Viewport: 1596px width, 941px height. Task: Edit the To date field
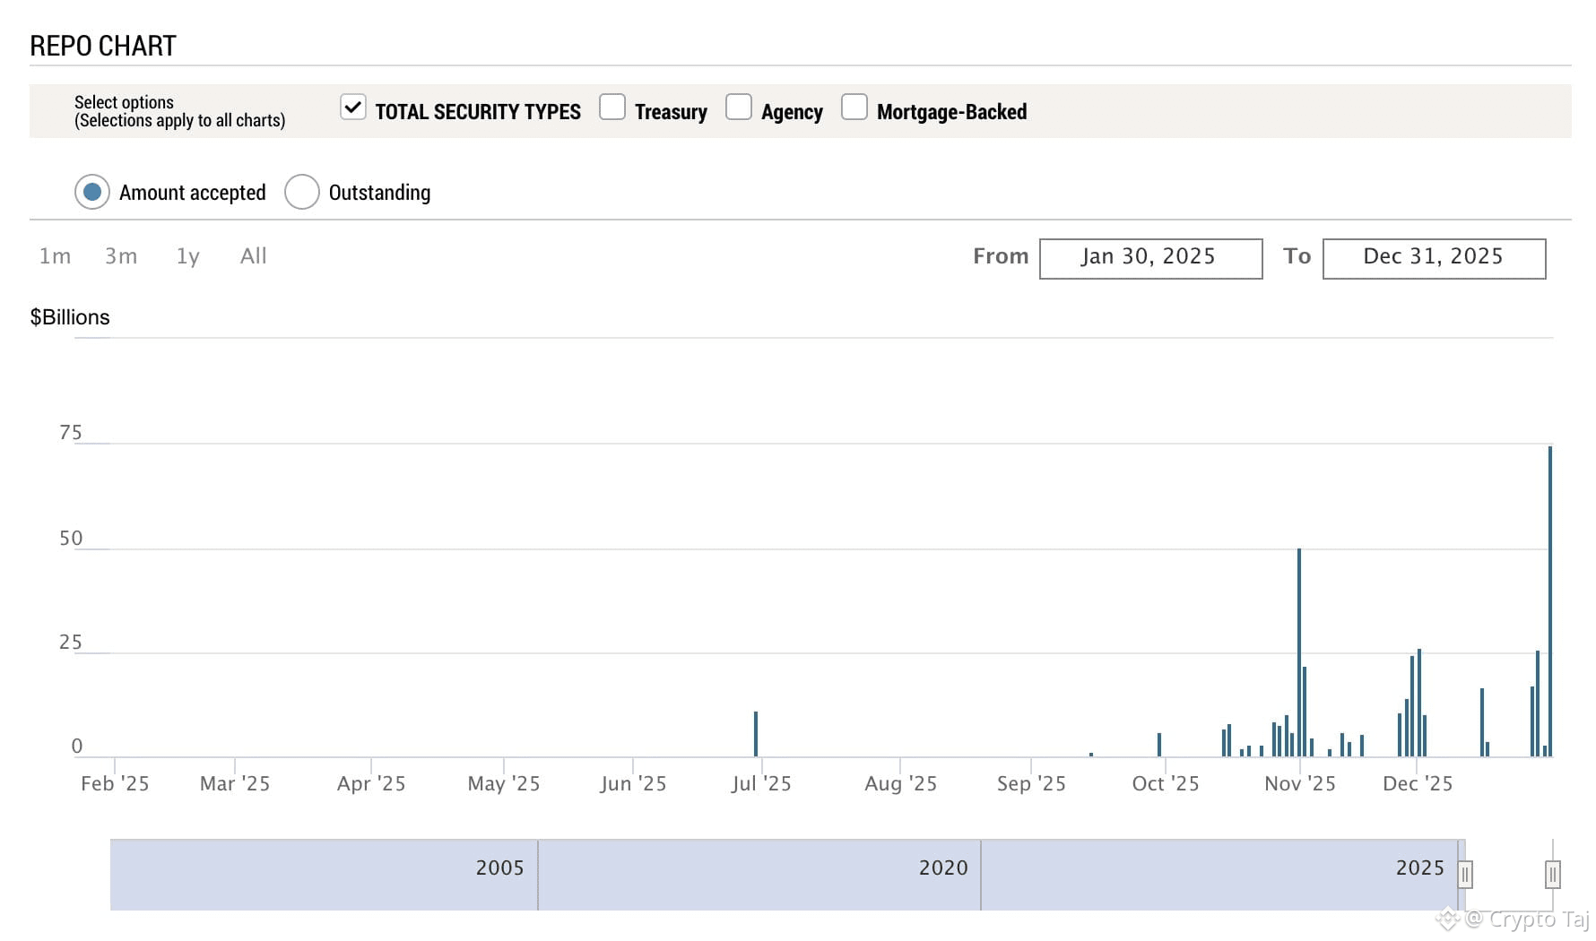(x=1435, y=258)
